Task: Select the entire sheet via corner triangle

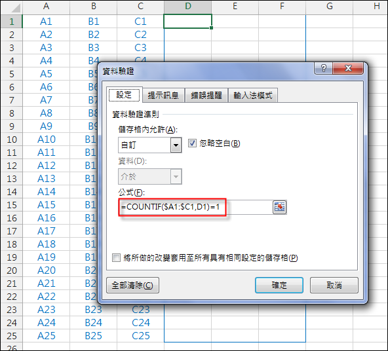Action: coord(12,7)
